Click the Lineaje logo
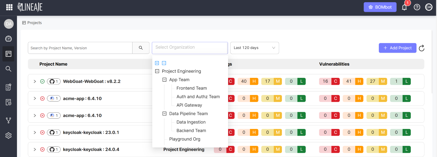This screenshot has height=157, width=437. point(30,7)
